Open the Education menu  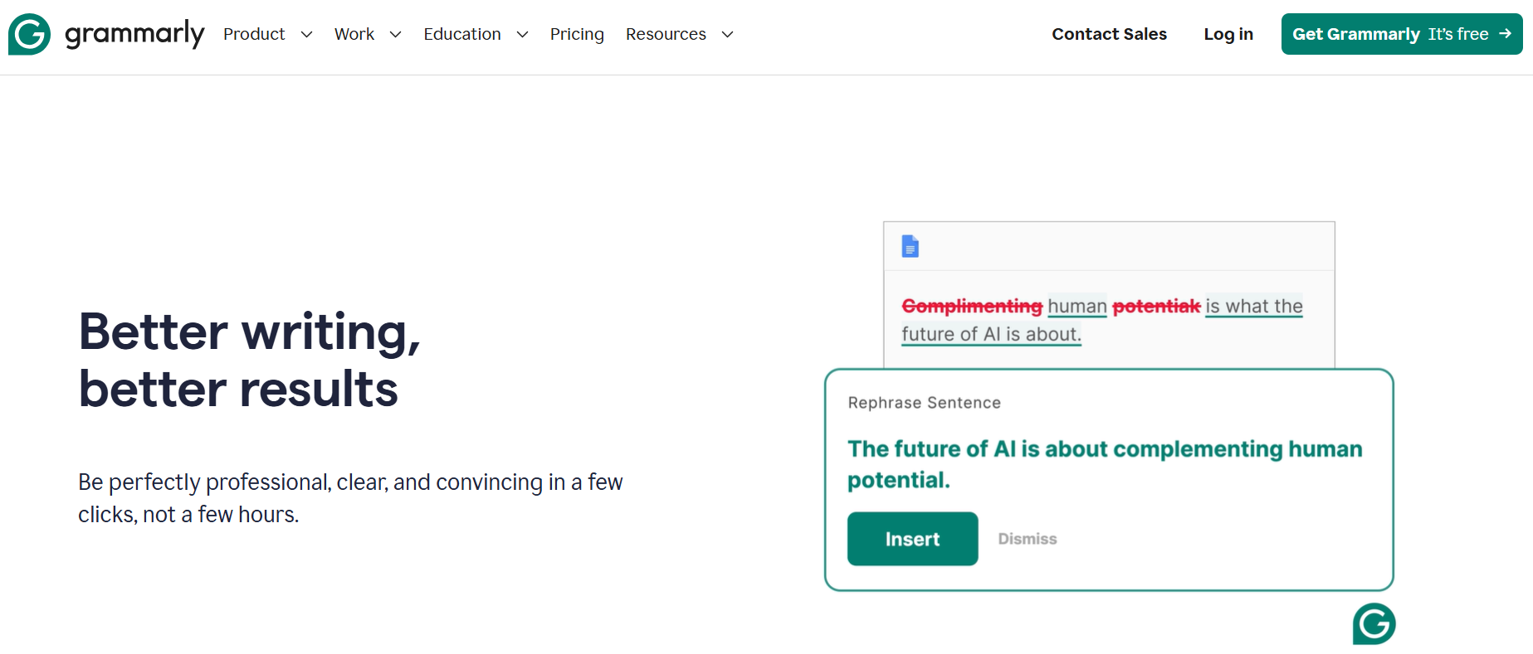pyautogui.click(x=462, y=34)
